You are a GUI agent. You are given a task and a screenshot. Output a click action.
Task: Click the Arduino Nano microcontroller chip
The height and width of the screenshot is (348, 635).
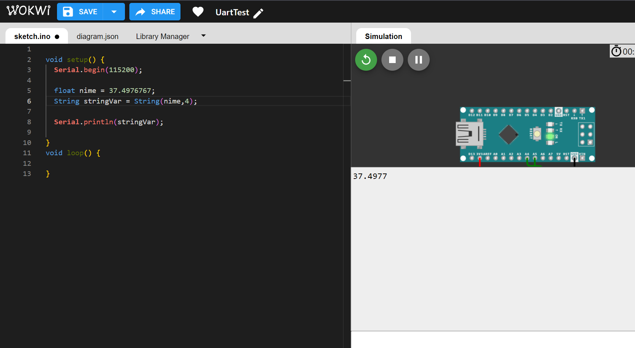509,134
